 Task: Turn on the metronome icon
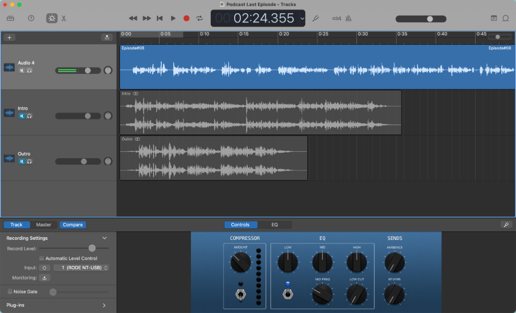point(349,18)
